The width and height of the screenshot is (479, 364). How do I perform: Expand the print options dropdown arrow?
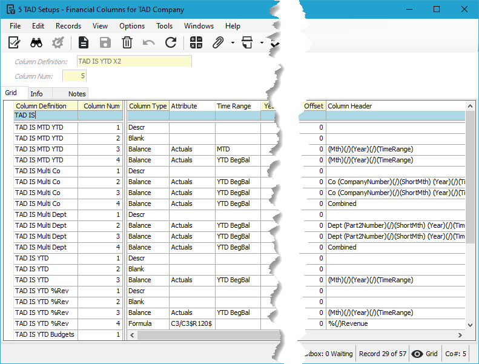coord(262,43)
